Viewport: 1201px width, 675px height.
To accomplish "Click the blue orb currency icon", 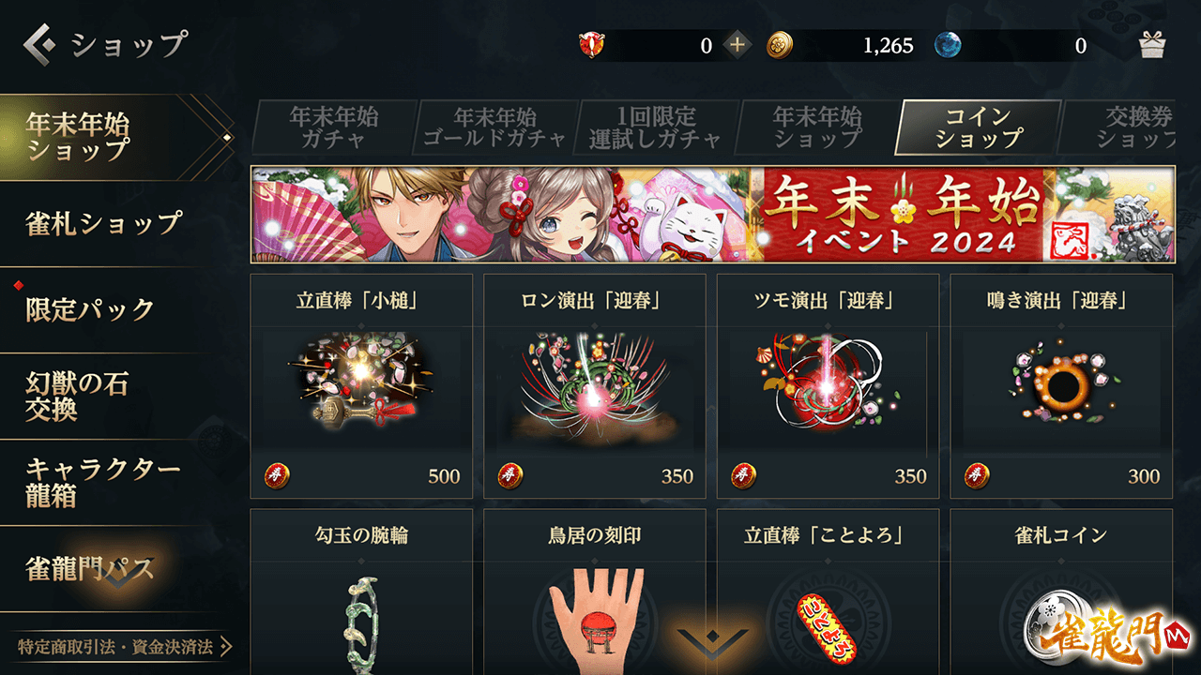I will [948, 45].
